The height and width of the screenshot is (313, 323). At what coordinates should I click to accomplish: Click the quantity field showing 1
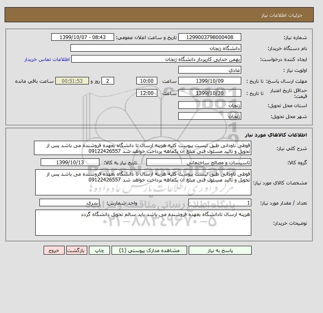tap(219, 203)
